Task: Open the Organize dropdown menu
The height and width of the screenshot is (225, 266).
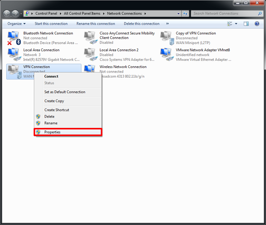Action: 16,24
